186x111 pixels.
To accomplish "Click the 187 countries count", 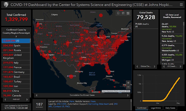I will [x=39, y=104].
